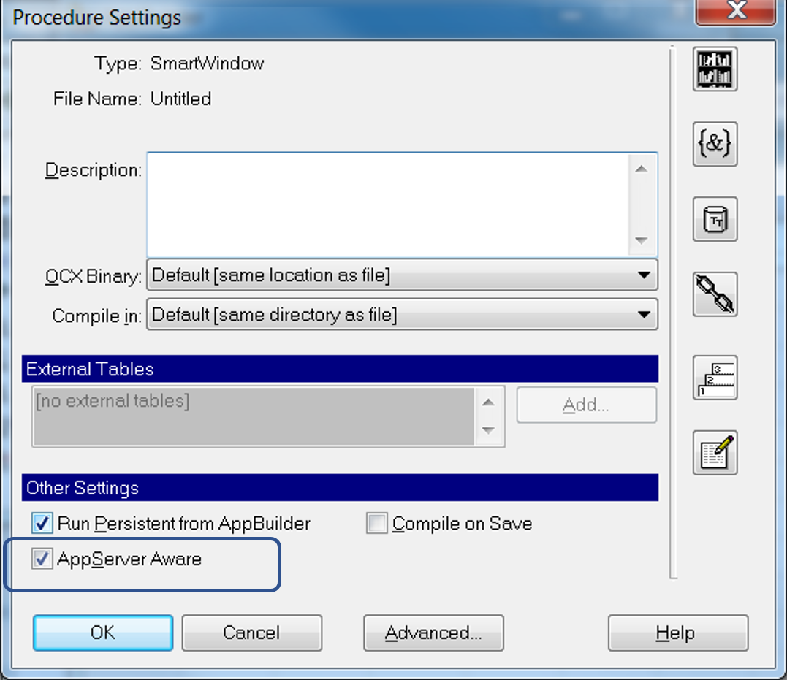Click Description scrollbar down arrow
Viewport: 787px width, 680px height.
pos(641,241)
